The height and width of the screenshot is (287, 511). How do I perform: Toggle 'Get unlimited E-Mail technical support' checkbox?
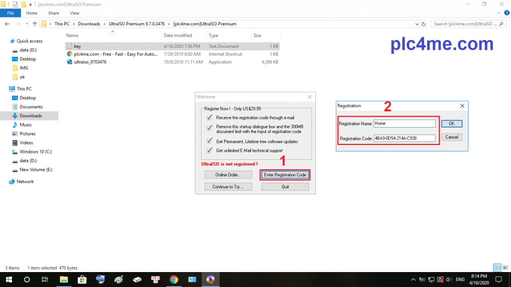coord(209,150)
